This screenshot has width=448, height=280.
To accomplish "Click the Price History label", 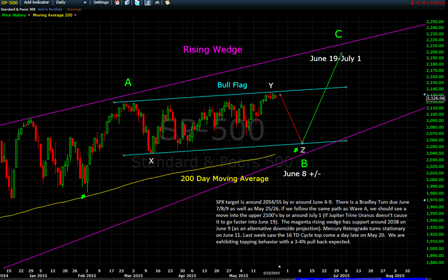I will (x=14, y=15).
